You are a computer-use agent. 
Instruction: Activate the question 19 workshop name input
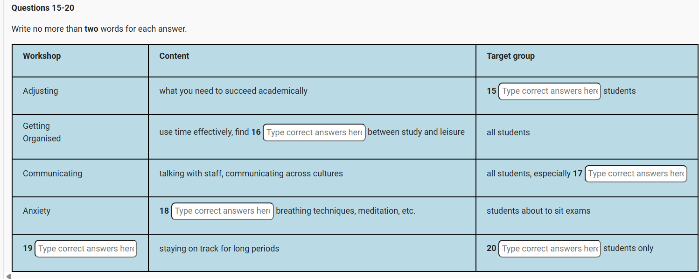tap(86, 249)
